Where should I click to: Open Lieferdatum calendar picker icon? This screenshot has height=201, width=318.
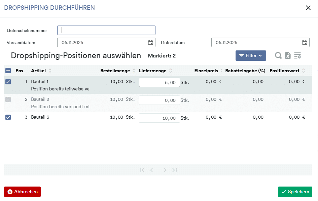point(305,42)
